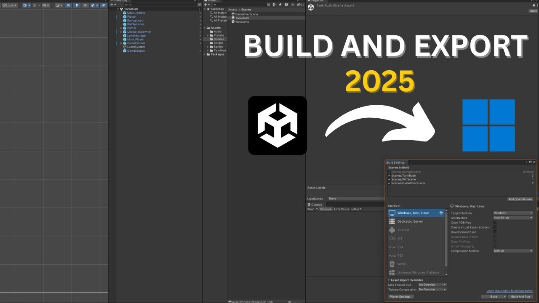Toggle Collapse in Console toolbar

[326, 209]
